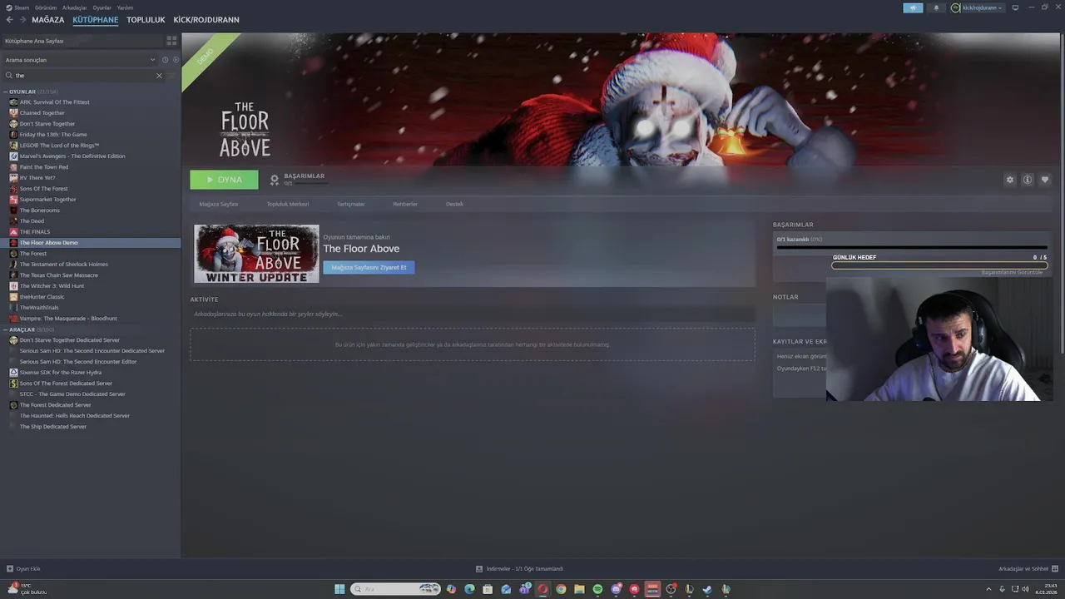This screenshot has width=1065, height=599.
Task: Open game settings gear icon
Action: [x=1010, y=180]
